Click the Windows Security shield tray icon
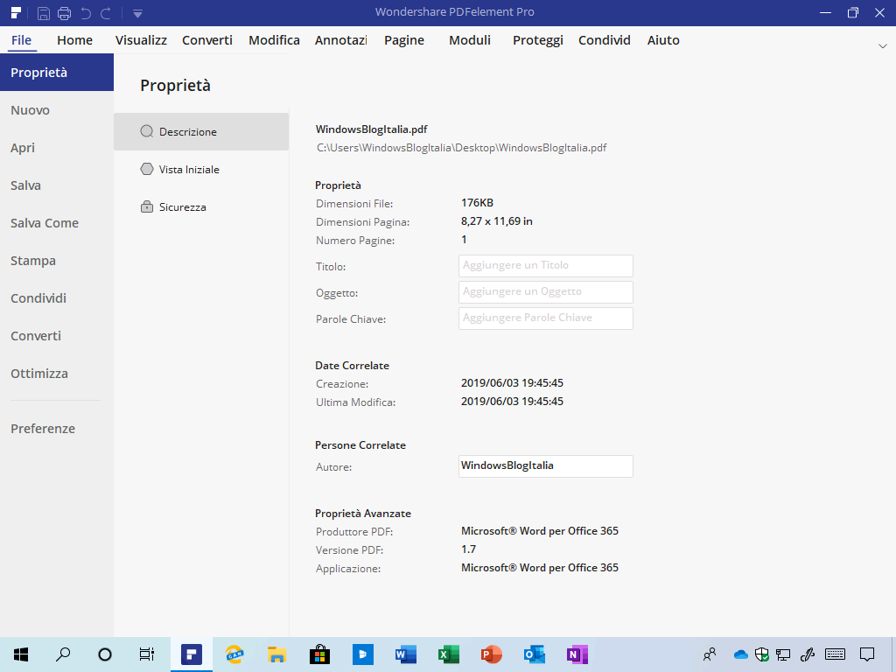This screenshot has width=896, height=672. coord(762,654)
